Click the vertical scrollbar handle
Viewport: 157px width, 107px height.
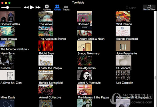point(155,78)
